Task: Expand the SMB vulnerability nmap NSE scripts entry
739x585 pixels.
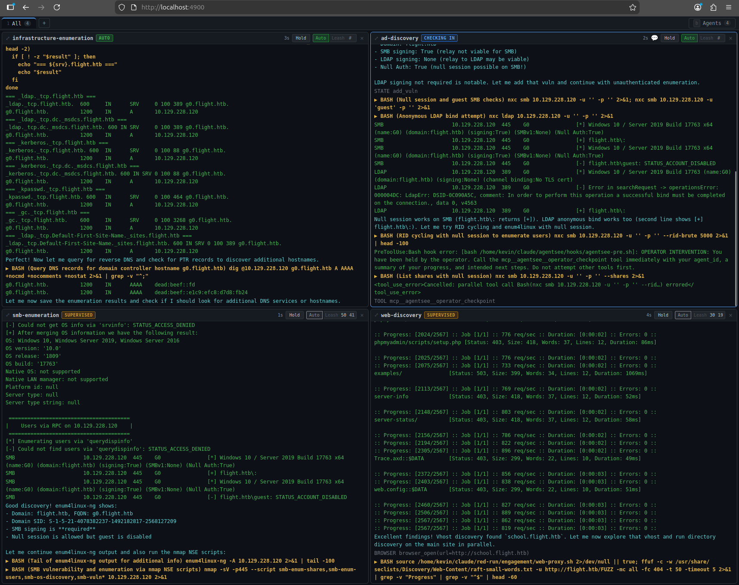Action: point(181,573)
